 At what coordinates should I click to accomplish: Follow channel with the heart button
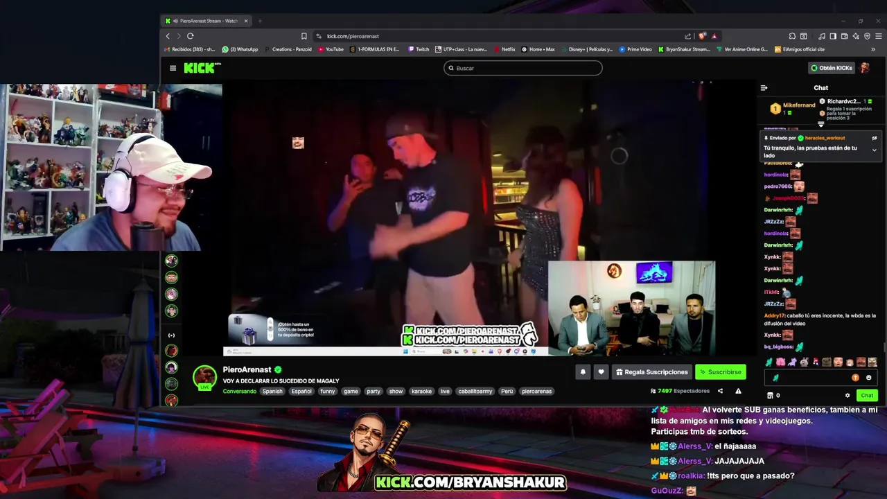pos(601,372)
